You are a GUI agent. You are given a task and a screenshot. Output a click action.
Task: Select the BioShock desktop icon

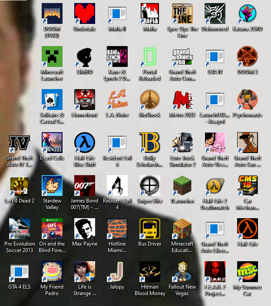[150, 100]
